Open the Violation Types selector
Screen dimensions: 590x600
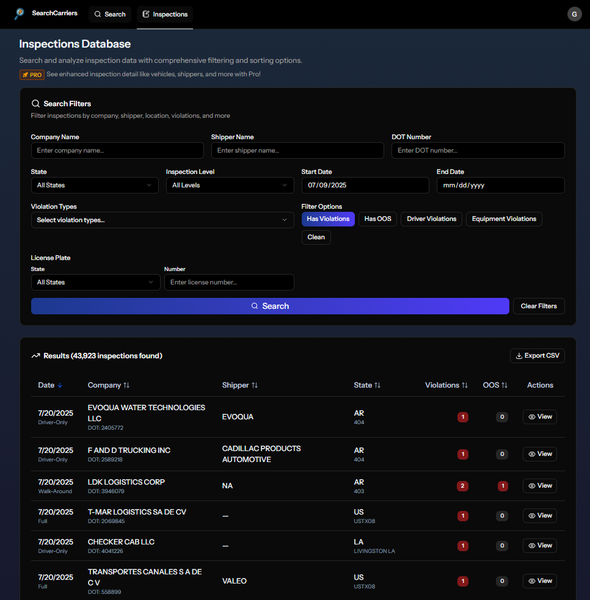pyautogui.click(x=162, y=220)
